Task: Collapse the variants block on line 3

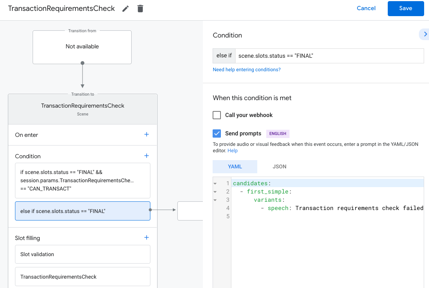Action: point(215,200)
